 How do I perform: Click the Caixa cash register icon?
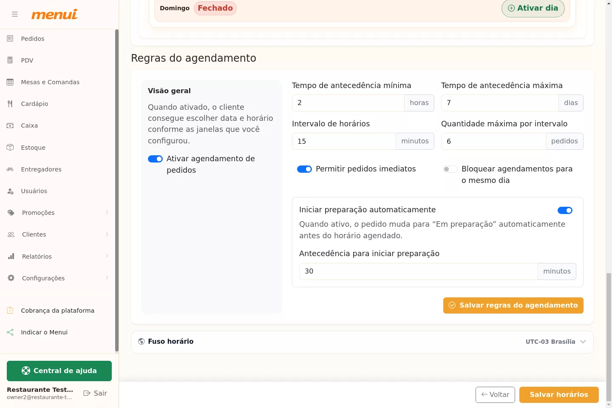point(10,126)
